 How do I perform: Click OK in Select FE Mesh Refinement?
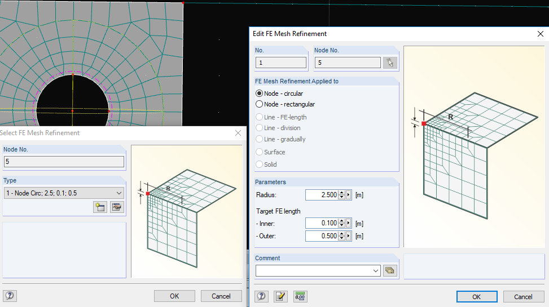point(174,296)
